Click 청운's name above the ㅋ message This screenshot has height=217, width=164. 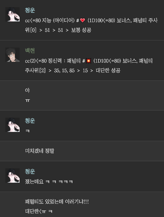30,121
